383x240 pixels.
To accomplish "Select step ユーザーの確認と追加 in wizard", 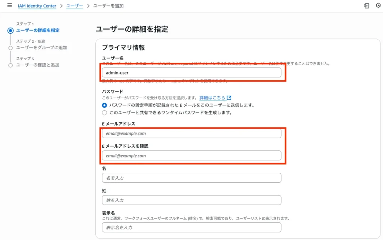I will point(37,65).
